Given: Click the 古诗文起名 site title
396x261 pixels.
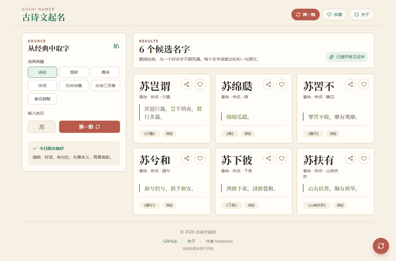Looking at the screenshot, I should pyautogui.click(x=43, y=17).
